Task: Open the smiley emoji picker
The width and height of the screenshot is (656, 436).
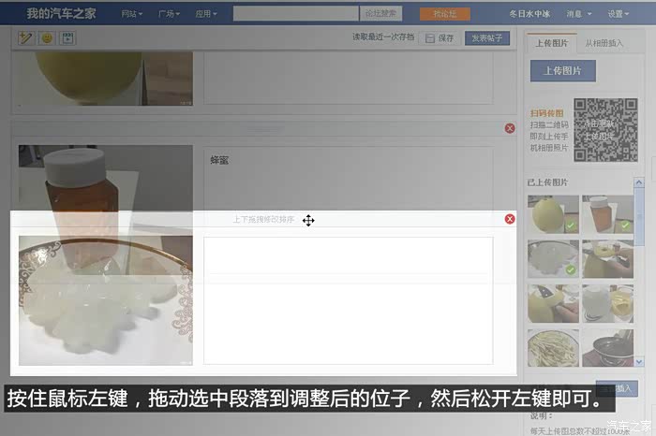Action: [x=47, y=38]
